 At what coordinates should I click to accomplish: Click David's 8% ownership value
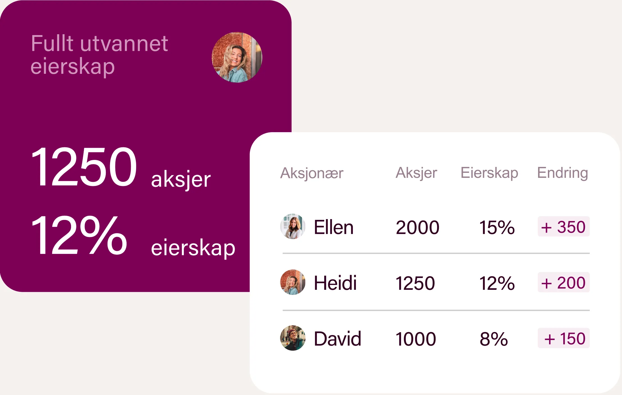pos(494,339)
